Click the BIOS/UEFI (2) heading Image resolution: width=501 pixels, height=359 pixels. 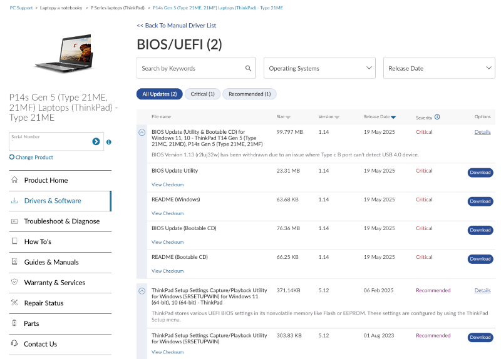(x=179, y=44)
